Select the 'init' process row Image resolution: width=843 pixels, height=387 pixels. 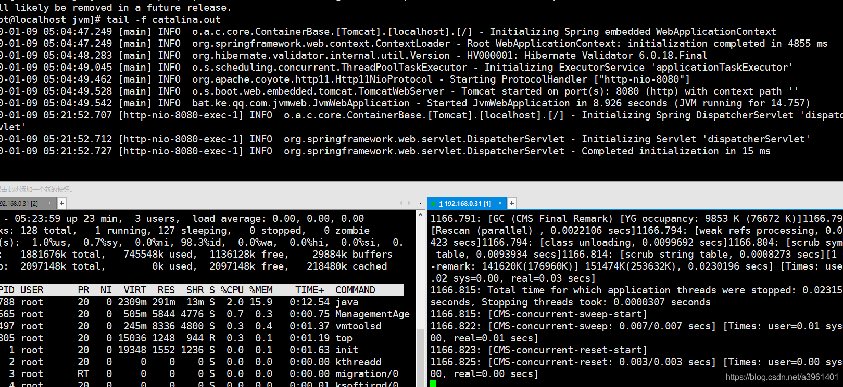pyautogui.click(x=202, y=350)
